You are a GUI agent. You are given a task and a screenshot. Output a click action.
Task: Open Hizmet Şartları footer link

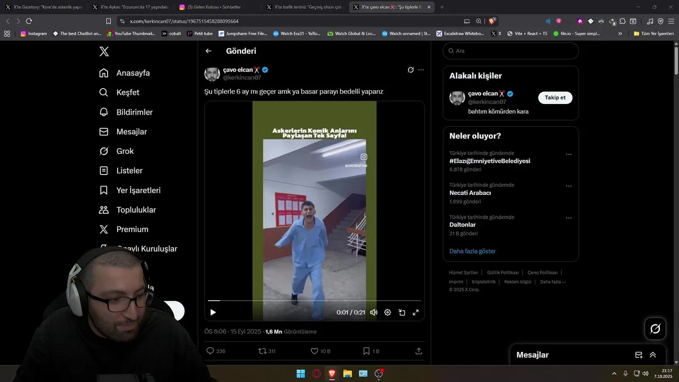click(x=464, y=273)
